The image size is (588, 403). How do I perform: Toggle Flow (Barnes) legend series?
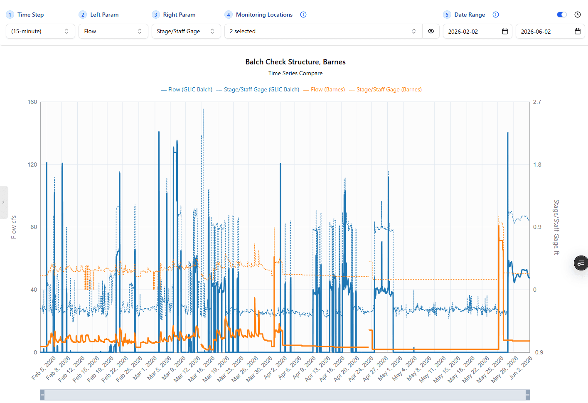point(324,89)
